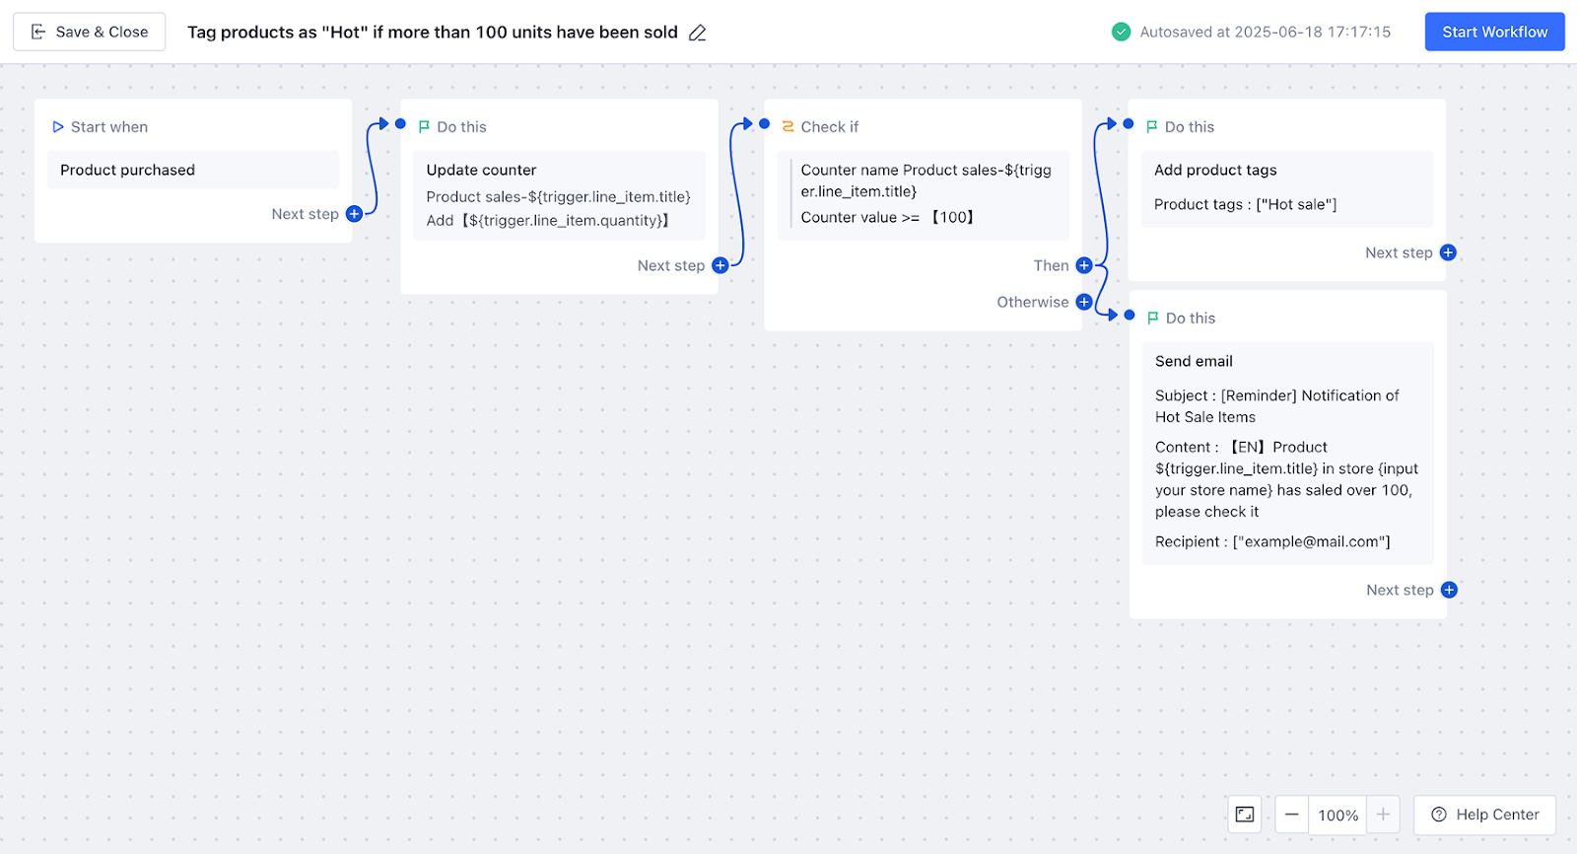Open the Update counter action block
The image size is (1577, 854).
(x=558, y=195)
